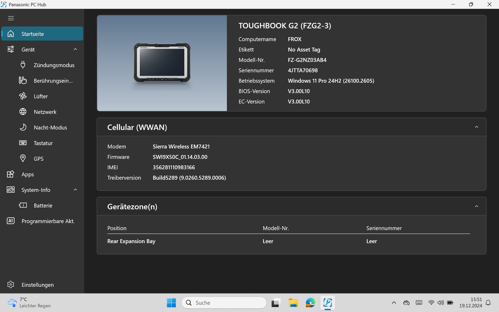
Task: Open the GPS location pin icon
Action: [23, 158]
